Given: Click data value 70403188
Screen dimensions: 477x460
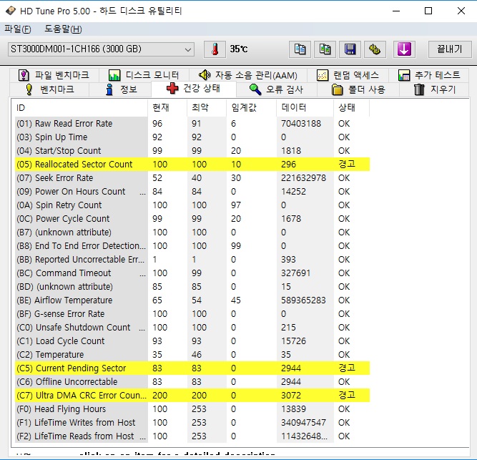Looking at the screenshot, I should [301, 124].
